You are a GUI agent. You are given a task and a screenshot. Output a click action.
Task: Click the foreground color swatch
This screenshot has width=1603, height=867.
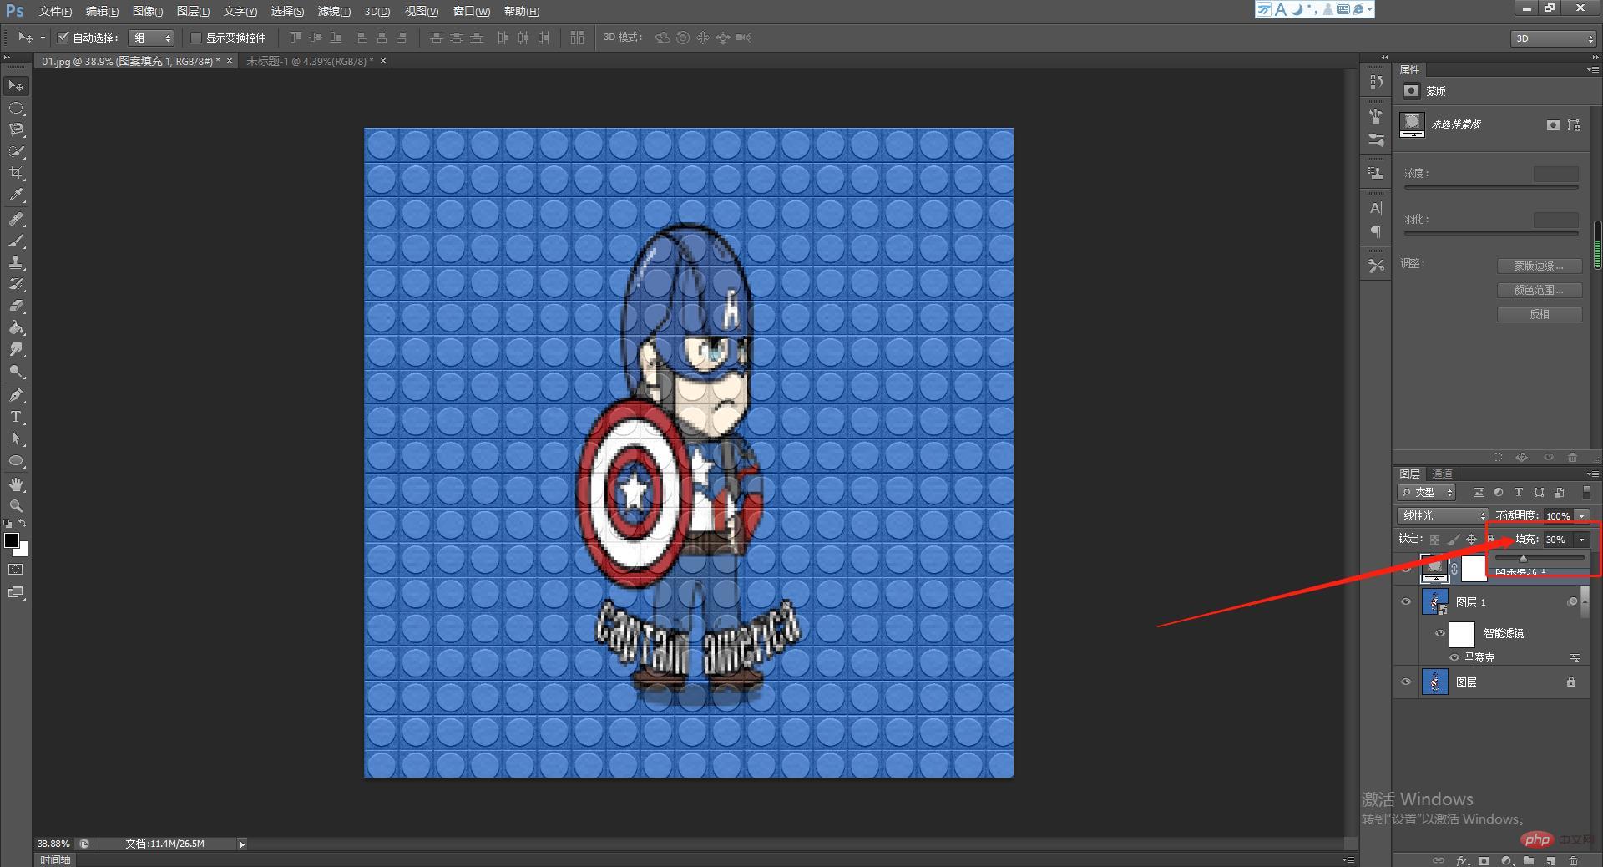pyautogui.click(x=12, y=540)
